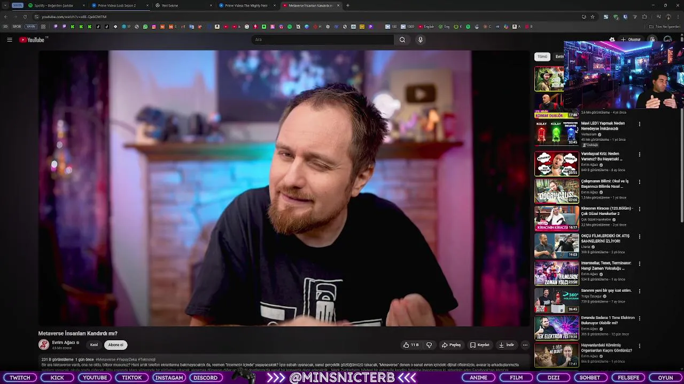Image resolution: width=684 pixels, height=384 pixels.
Task: Click the YouTube notifications bell
Action: pos(652,39)
